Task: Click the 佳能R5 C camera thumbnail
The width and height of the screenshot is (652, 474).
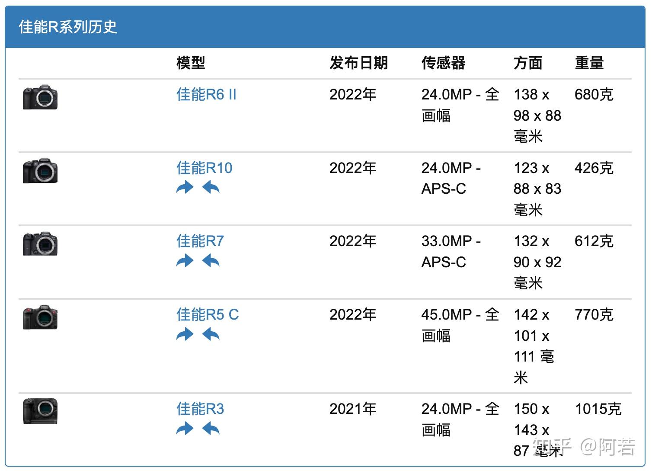Action: click(x=40, y=317)
